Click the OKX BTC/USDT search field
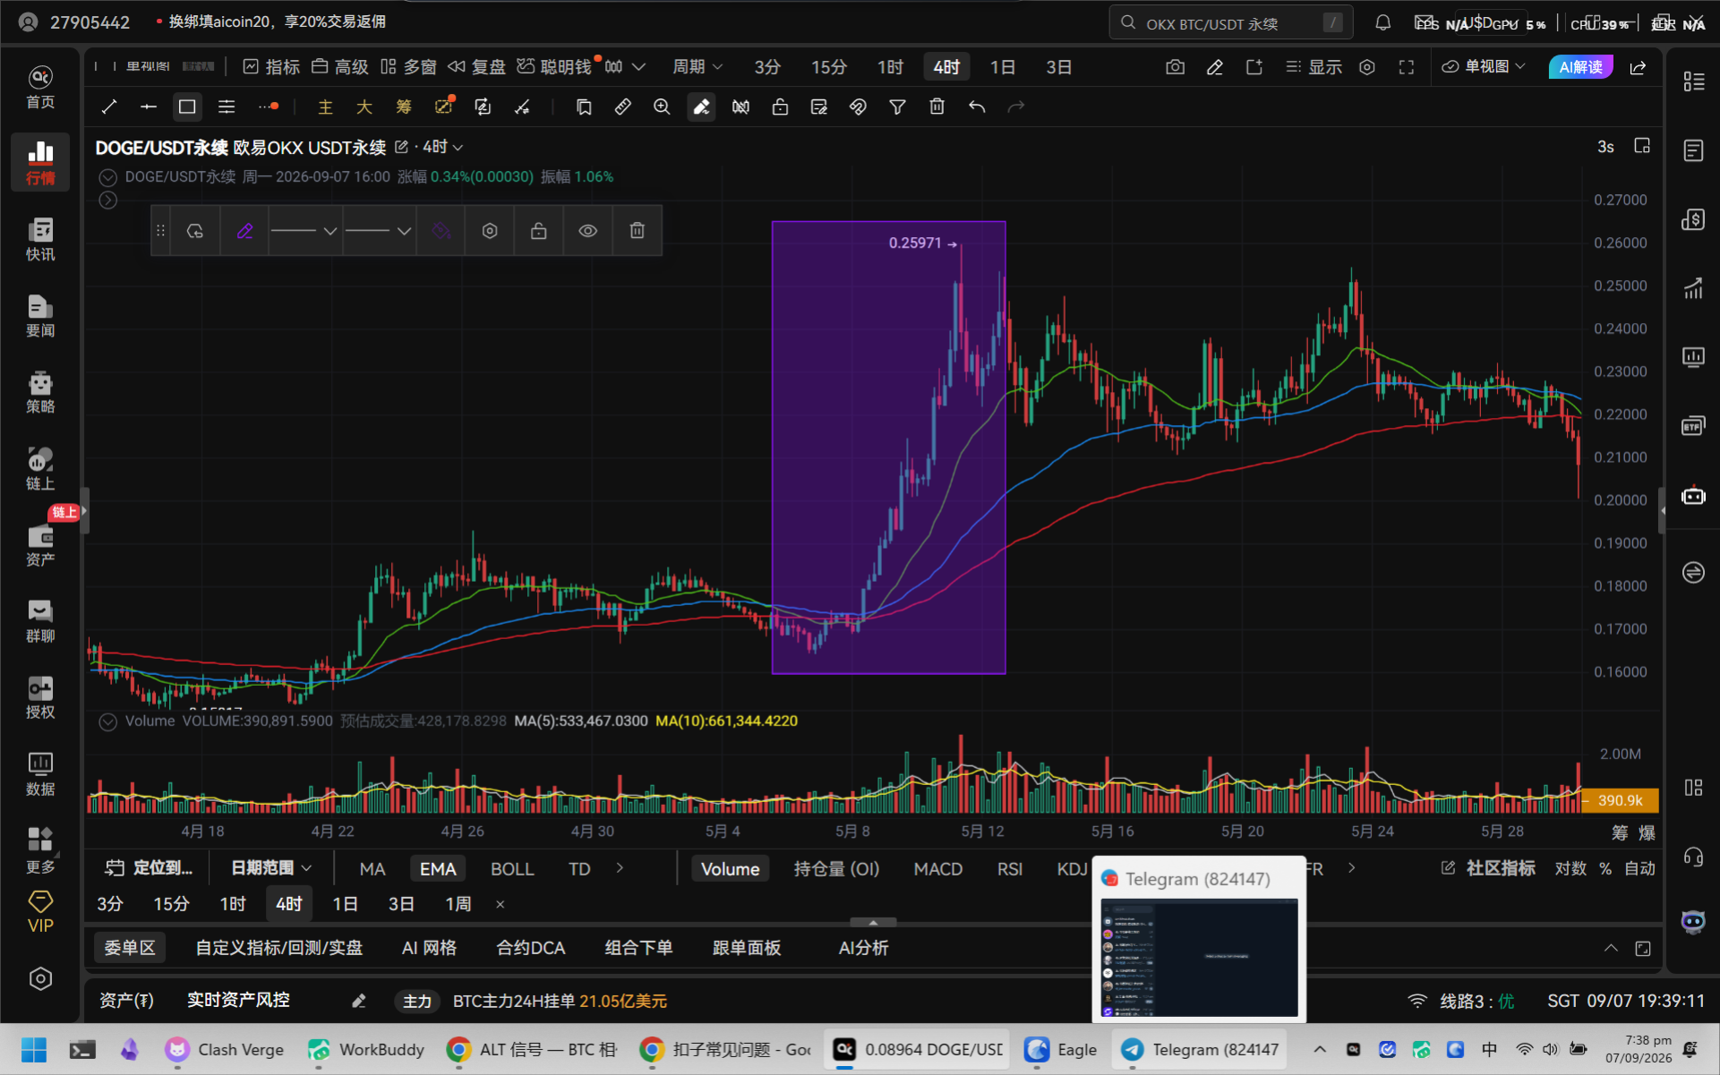1720x1075 pixels. click(1231, 23)
